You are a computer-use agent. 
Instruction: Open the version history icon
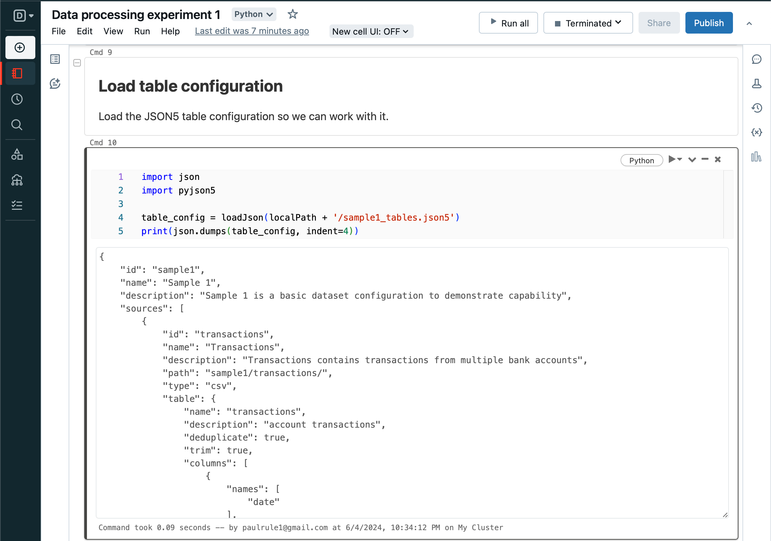(756, 108)
